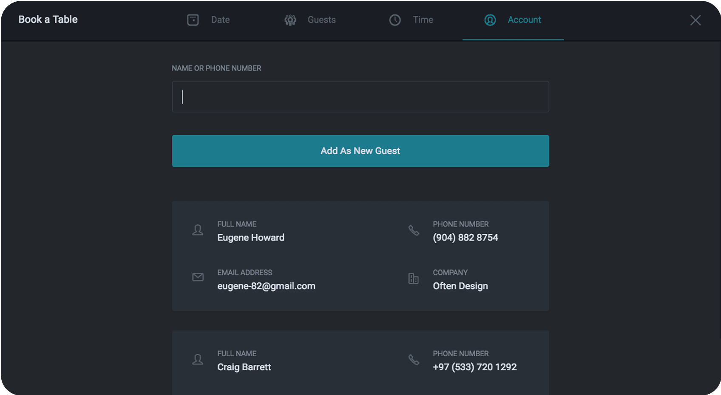This screenshot has width=721, height=395.
Task: Choose the Craig Barrett guest name
Action: pyautogui.click(x=244, y=367)
